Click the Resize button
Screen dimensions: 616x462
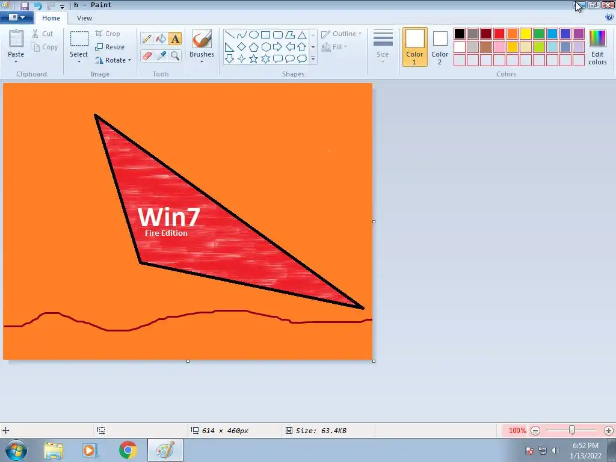pyautogui.click(x=110, y=47)
